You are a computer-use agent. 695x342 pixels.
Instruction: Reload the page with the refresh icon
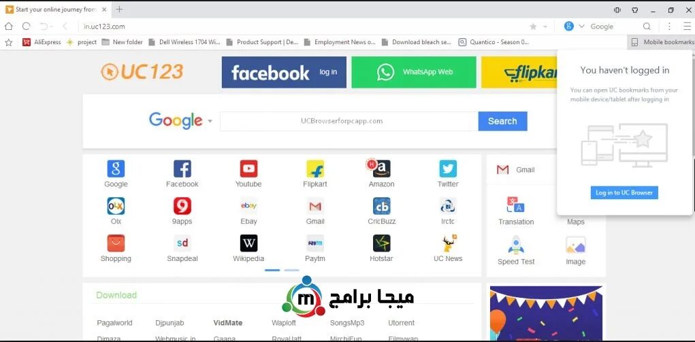26,26
